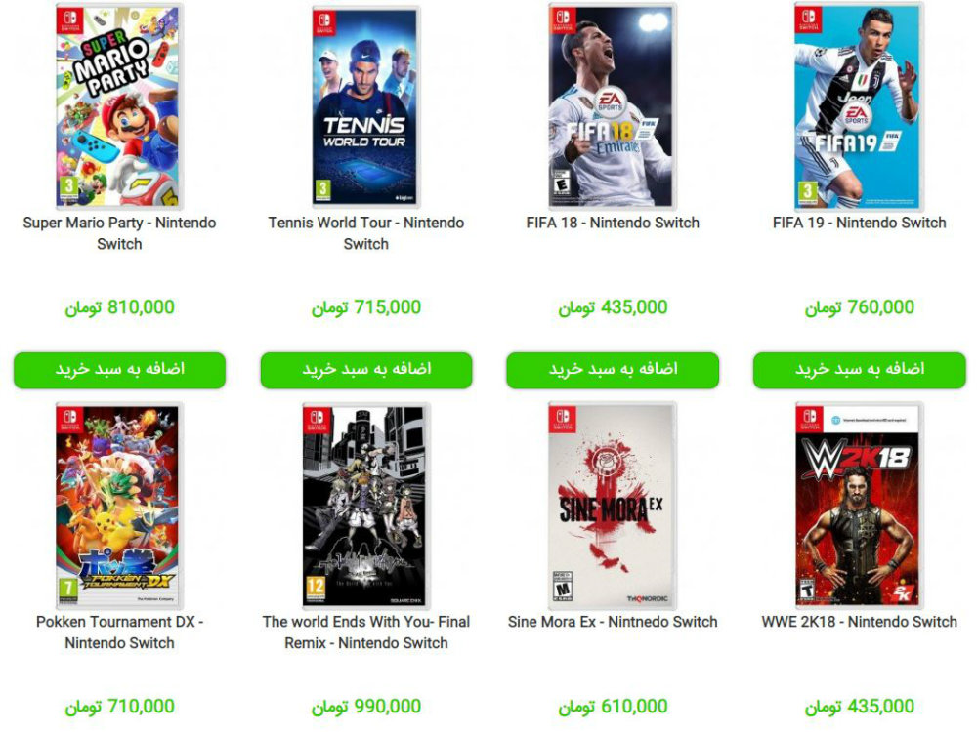
Task: Open the Super Mario Party cover image
Action: 119,105
